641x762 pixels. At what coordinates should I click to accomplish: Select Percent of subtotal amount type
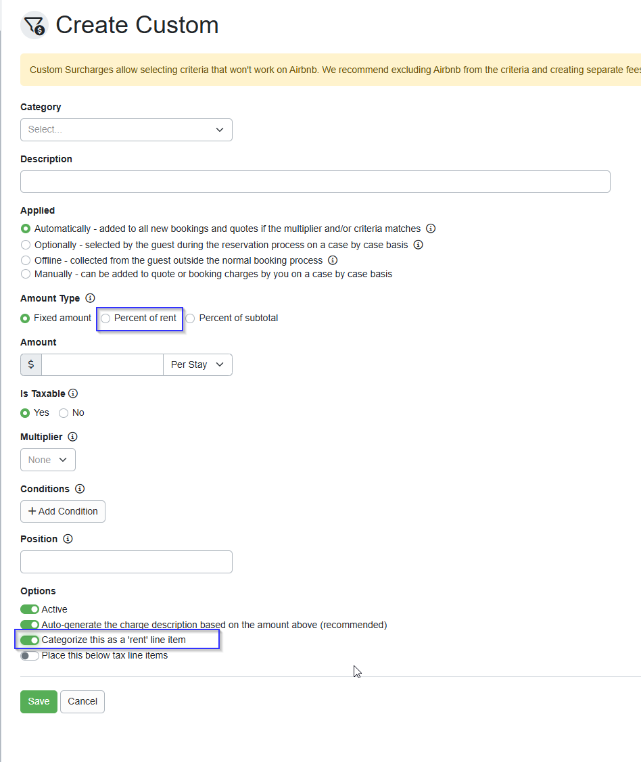(x=191, y=318)
